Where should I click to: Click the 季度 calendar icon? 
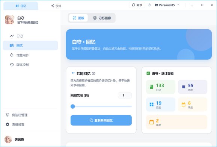point(183,105)
